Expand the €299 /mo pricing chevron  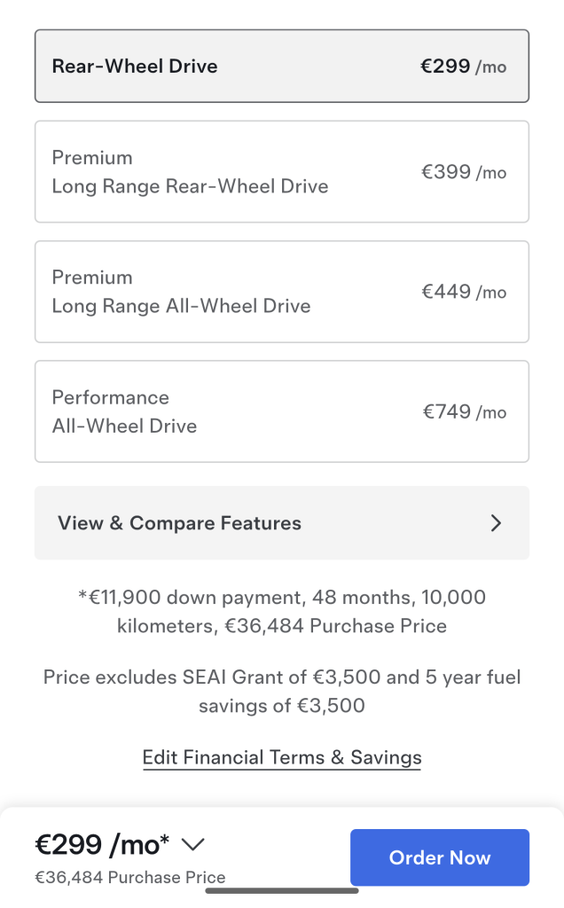(192, 844)
